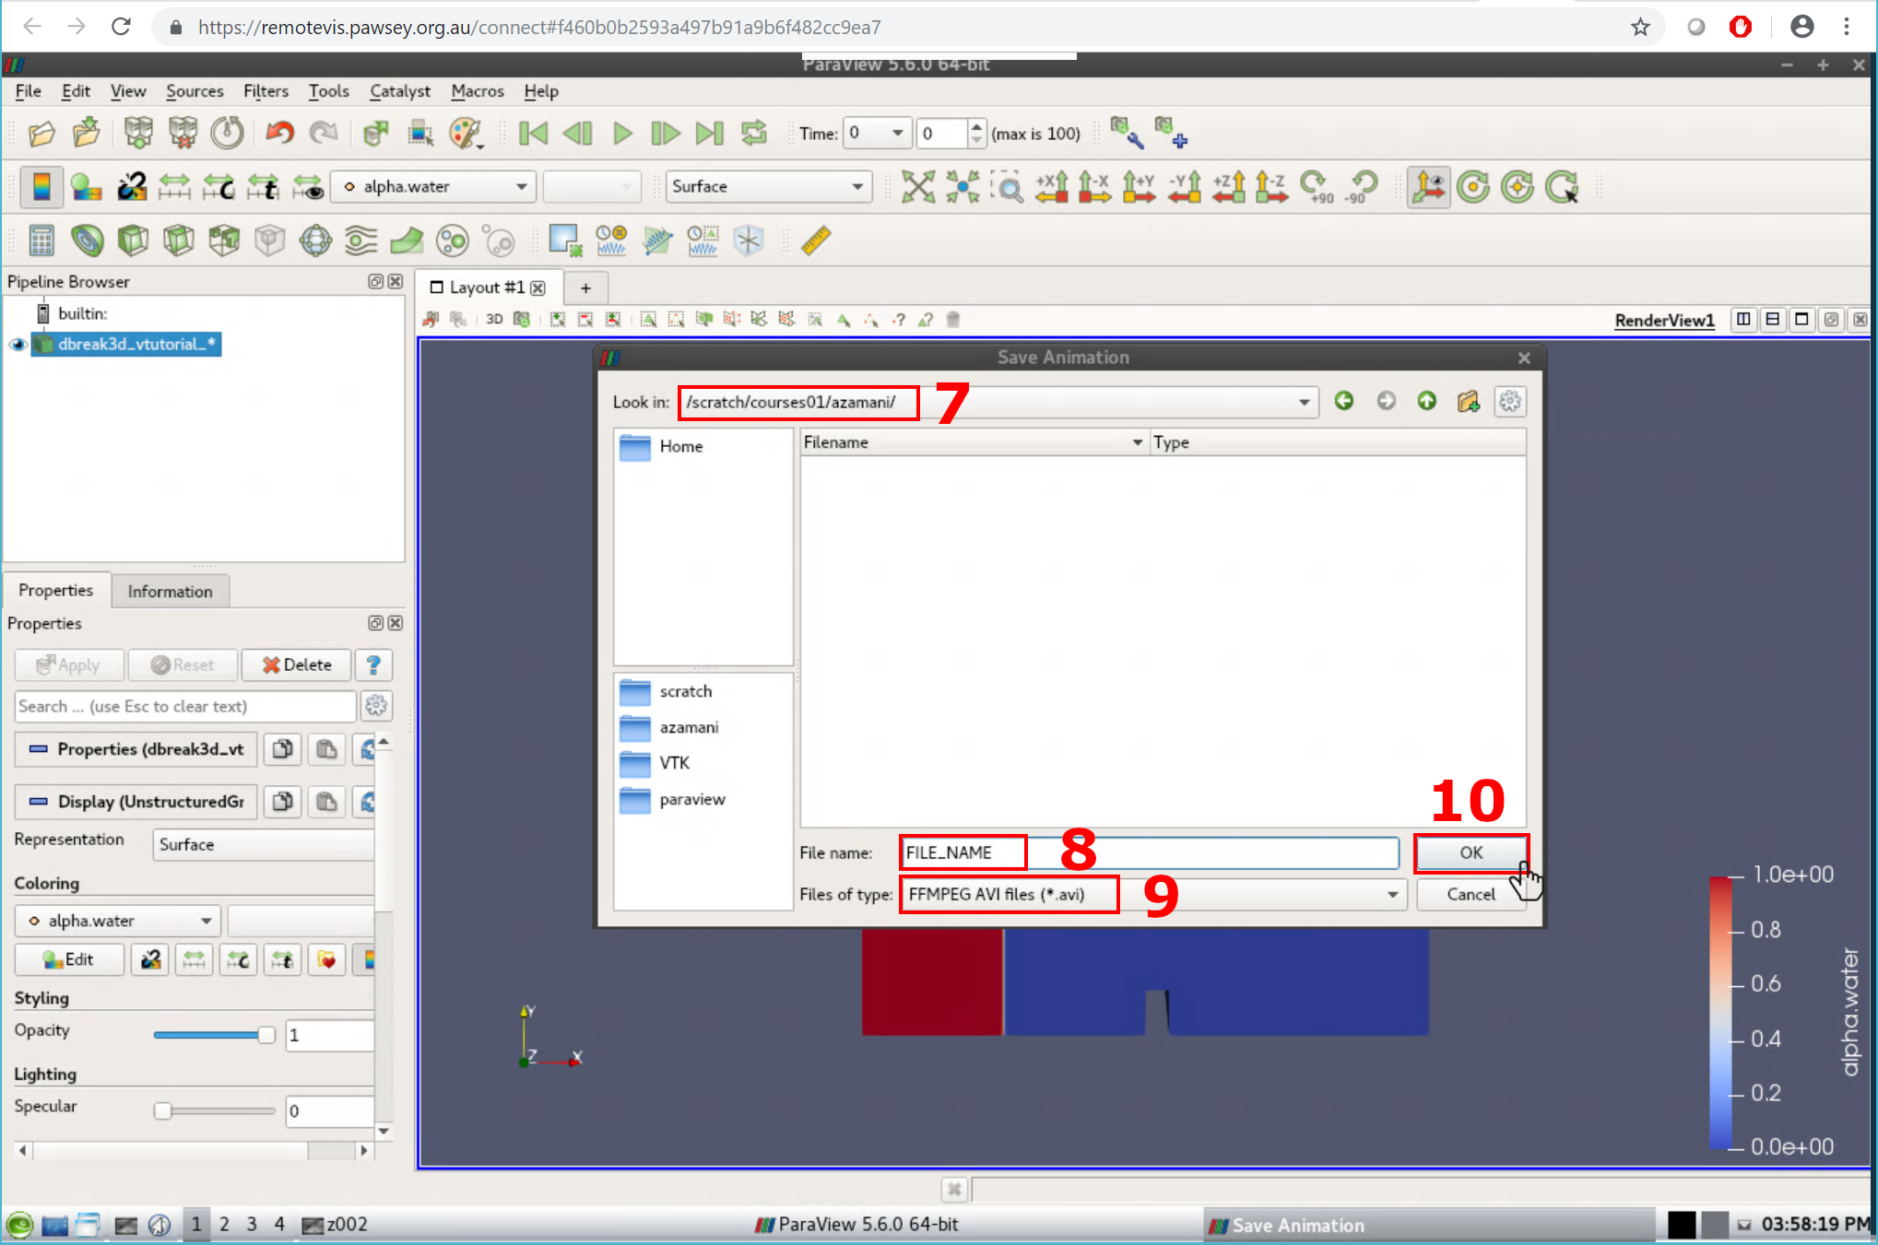Open the Filters menu

tap(266, 91)
